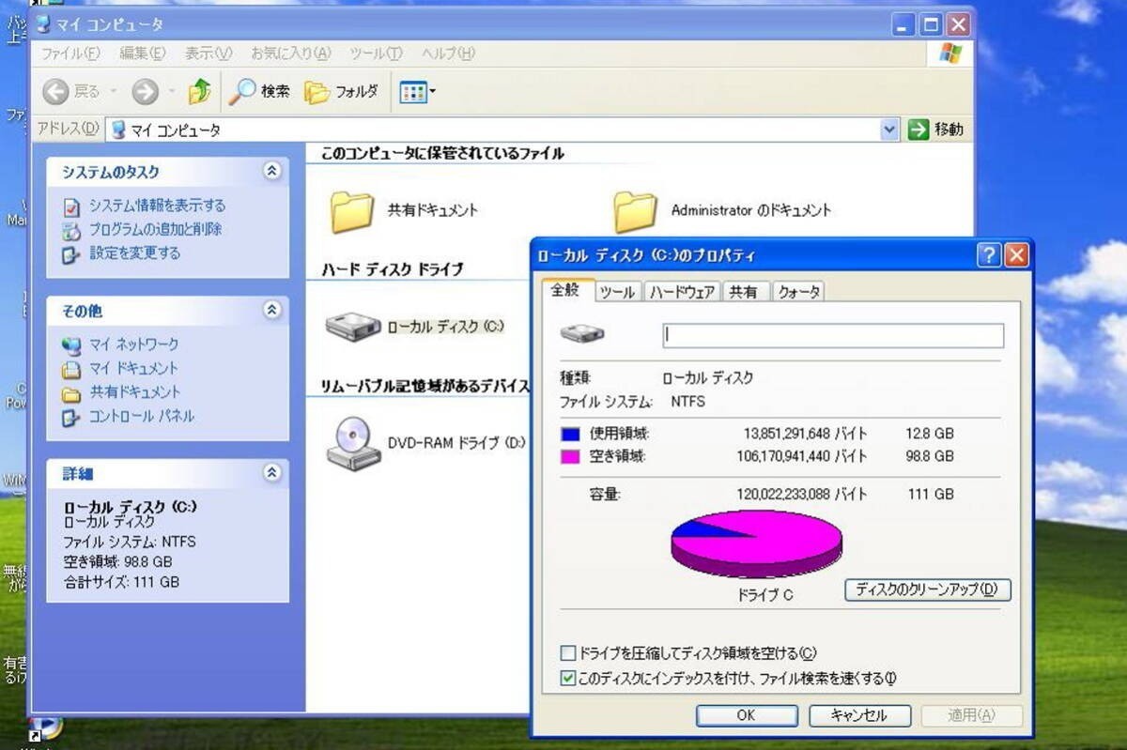Click the コントロール パネル icon
1127x750 pixels.
tap(71, 417)
